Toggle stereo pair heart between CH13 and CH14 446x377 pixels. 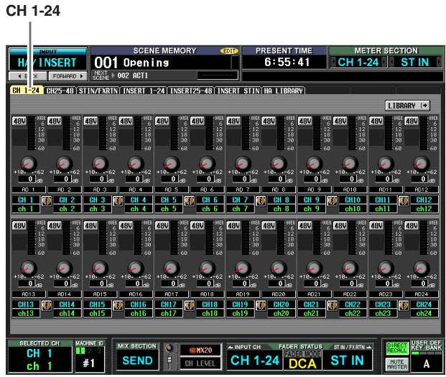coord(47,306)
